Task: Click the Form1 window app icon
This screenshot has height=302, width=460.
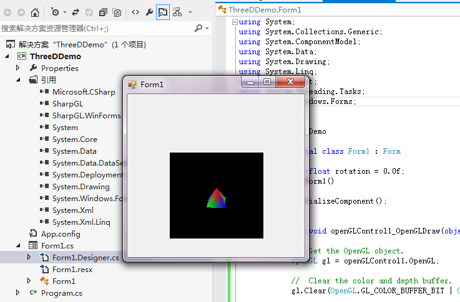Action: coord(132,85)
